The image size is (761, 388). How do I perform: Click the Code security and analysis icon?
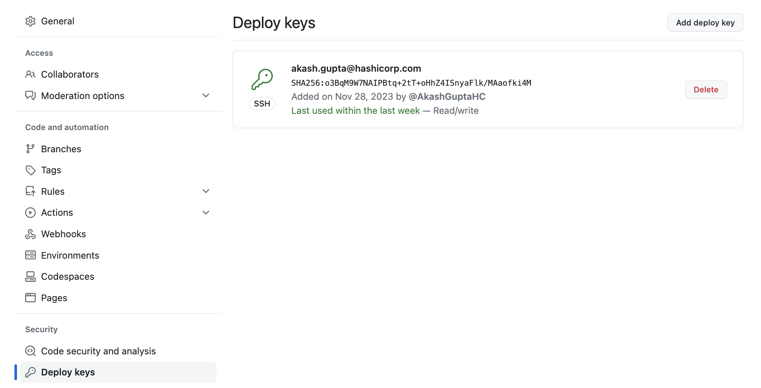30,351
